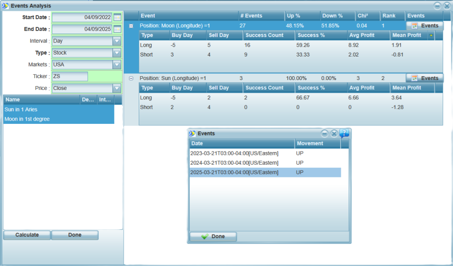Image resolution: width=453 pixels, height=266 pixels.
Task: Click Success Count header under Moon
Action: point(268,35)
